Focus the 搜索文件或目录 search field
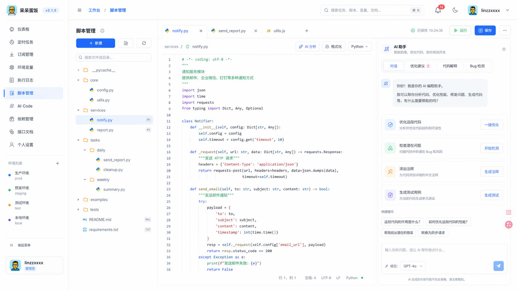Viewport: 517px width, 291px height. (113, 58)
